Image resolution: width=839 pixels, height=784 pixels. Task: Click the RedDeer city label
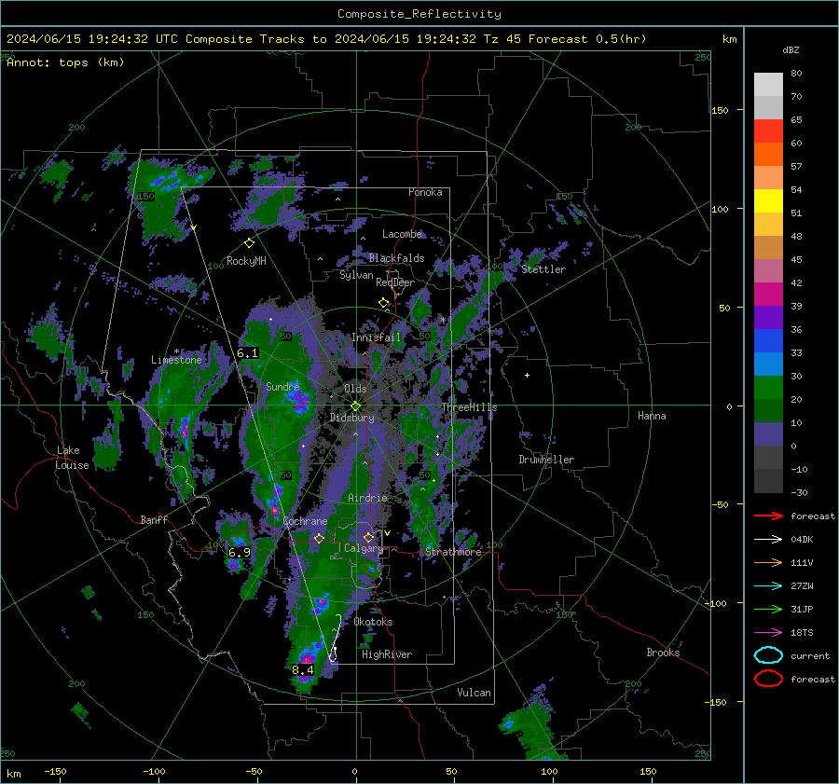pos(395,282)
